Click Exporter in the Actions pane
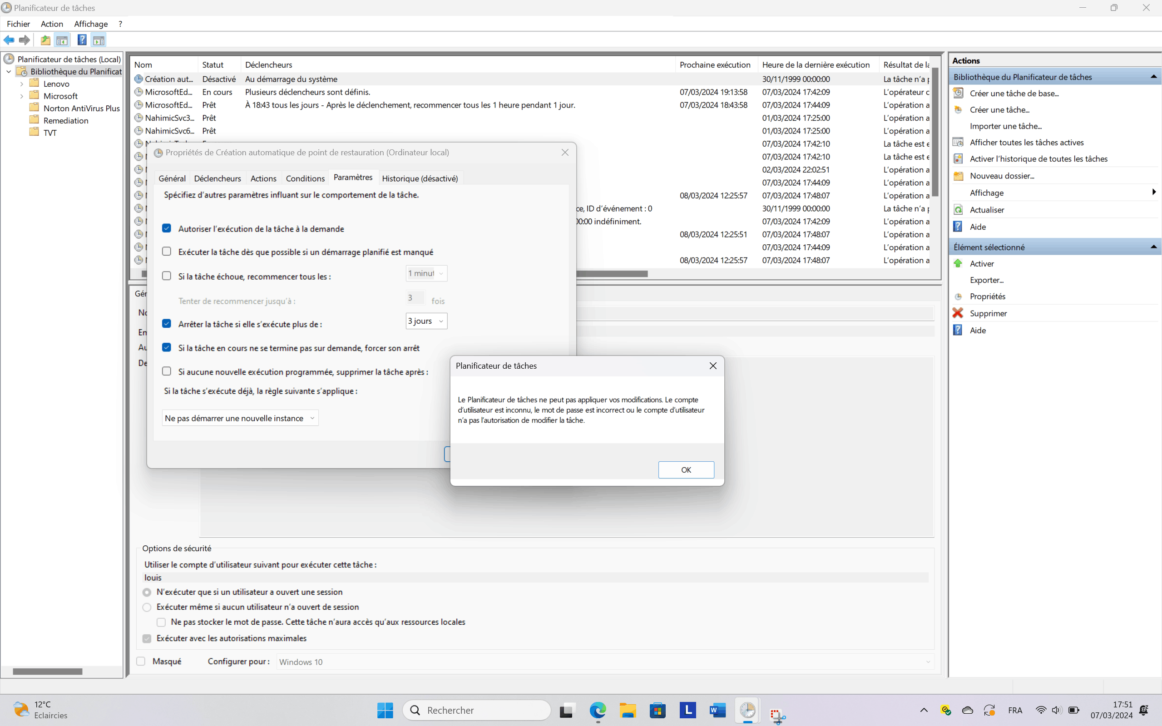 tap(987, 280)
